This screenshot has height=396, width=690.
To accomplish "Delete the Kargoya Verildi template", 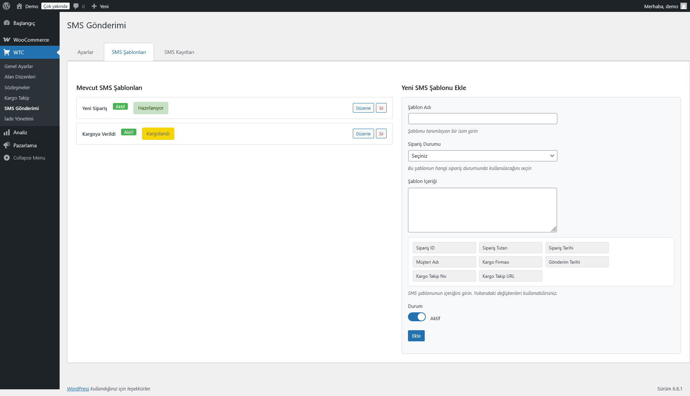I will tap(381, 133).
